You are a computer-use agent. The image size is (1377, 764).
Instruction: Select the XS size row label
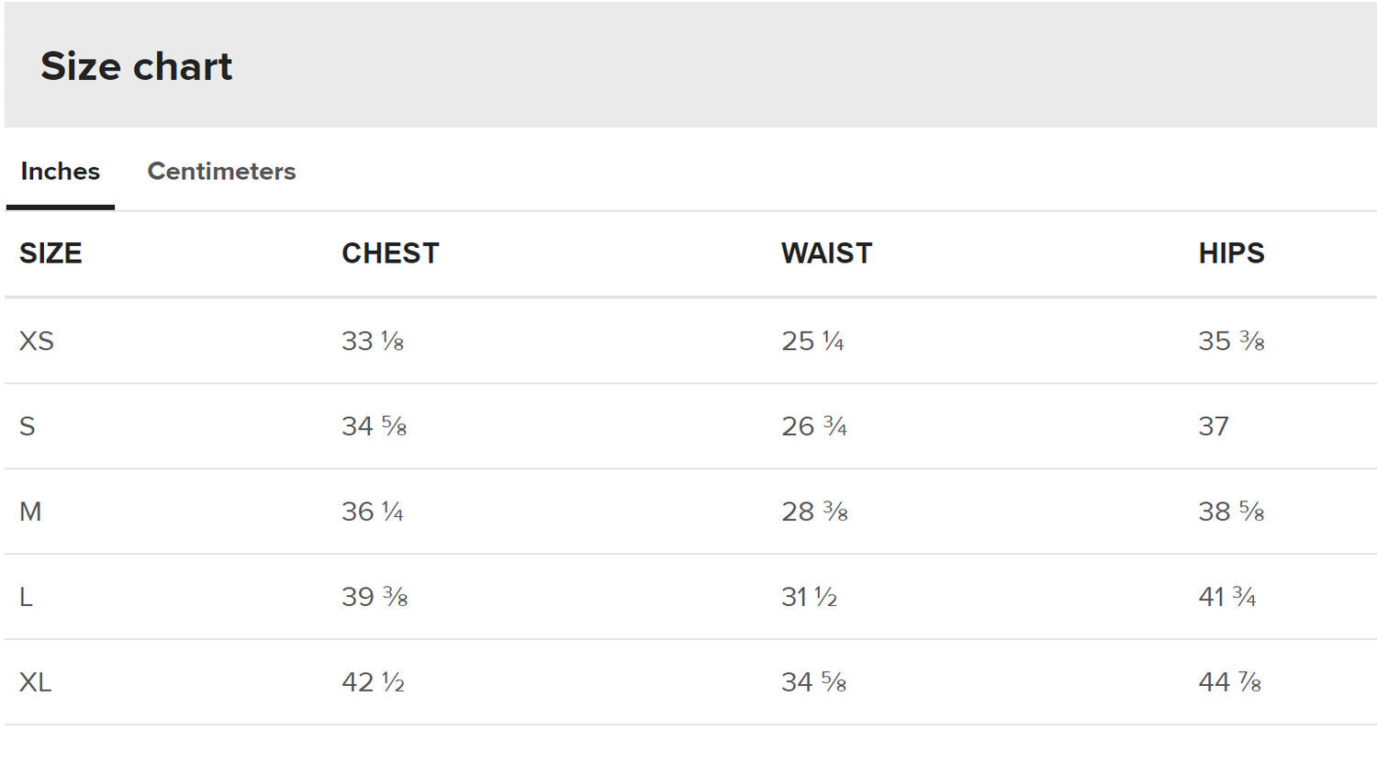pyautogui.click(x=37, y=341)
